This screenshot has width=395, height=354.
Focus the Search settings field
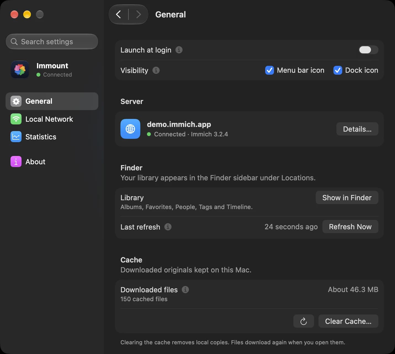(x=52, y=41)
